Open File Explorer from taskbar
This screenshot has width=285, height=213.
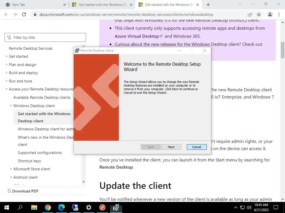(34, 207)
